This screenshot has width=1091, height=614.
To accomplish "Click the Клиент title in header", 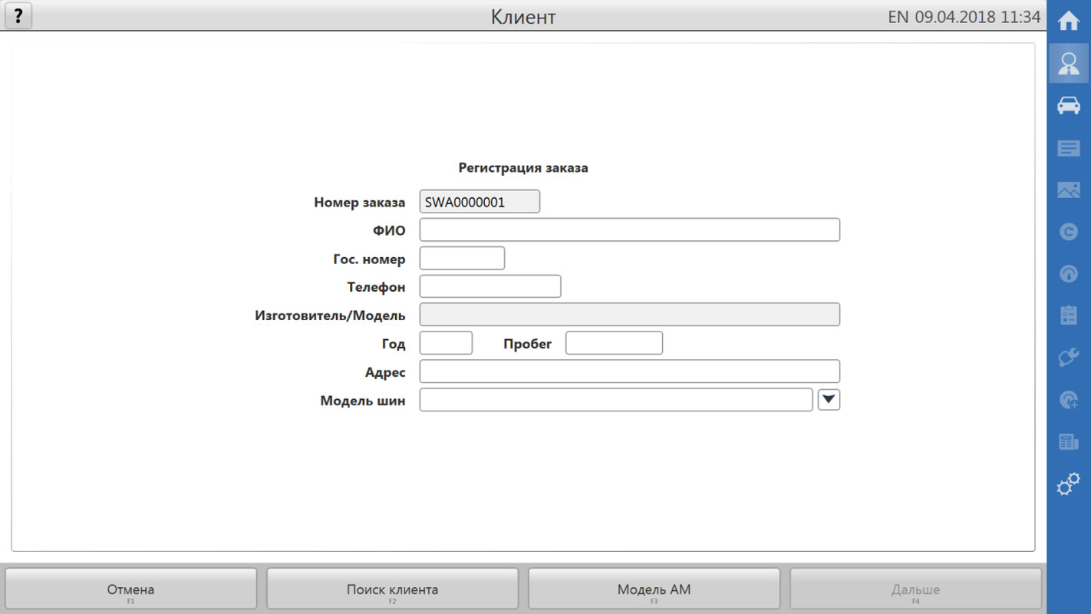I will [x=523, y=17].
